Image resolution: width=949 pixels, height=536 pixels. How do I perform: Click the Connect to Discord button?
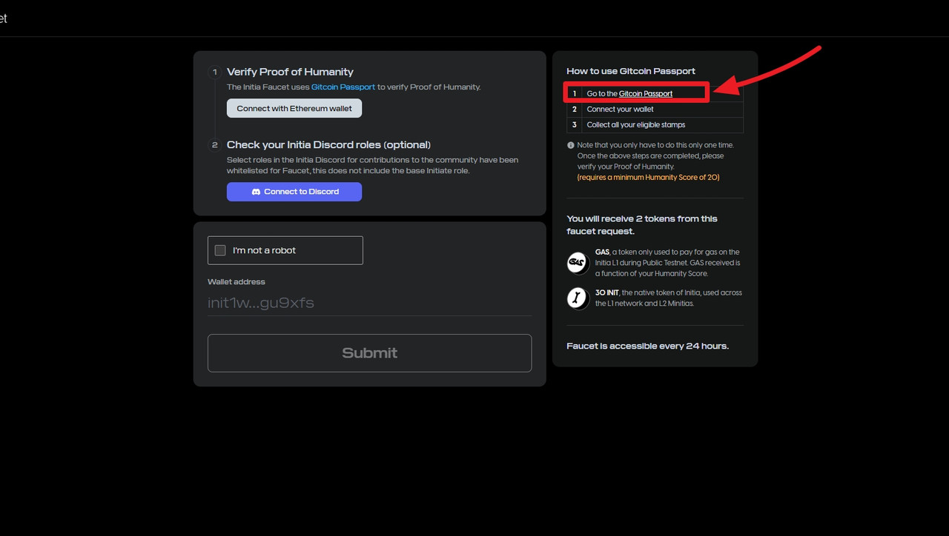click(294, 192)
